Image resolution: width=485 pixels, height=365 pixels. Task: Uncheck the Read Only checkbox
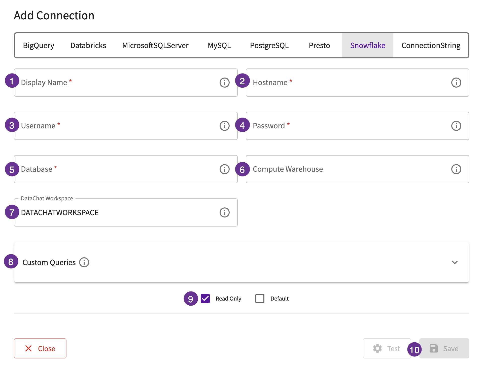click(205, 299)
